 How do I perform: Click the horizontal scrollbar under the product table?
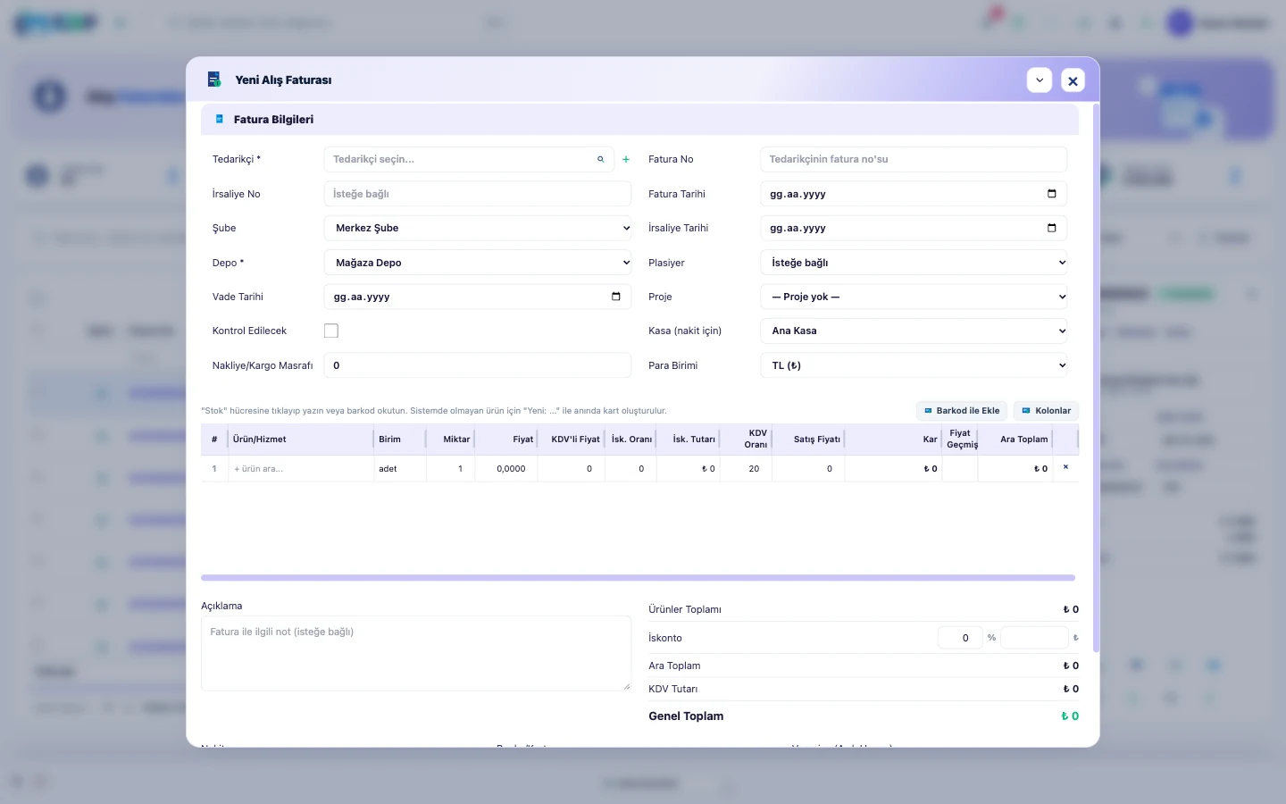point(638,578)
